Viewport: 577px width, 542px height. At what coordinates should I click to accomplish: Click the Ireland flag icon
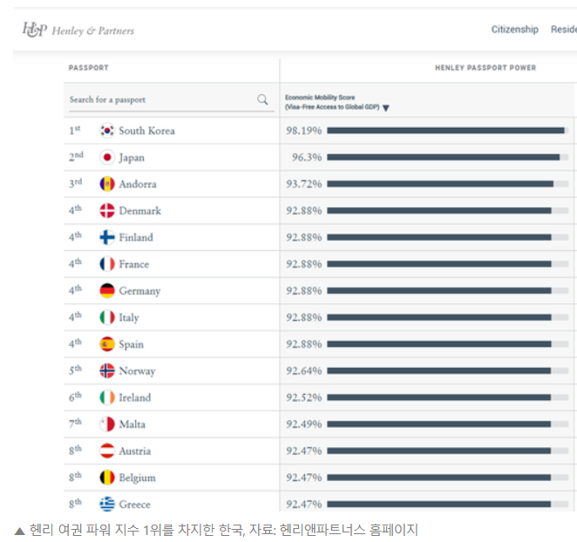[x=107, y=397]
